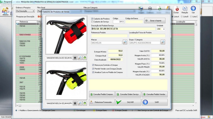
Task: Click Relacionar Fornecedor button
Action: coord(102,102)
